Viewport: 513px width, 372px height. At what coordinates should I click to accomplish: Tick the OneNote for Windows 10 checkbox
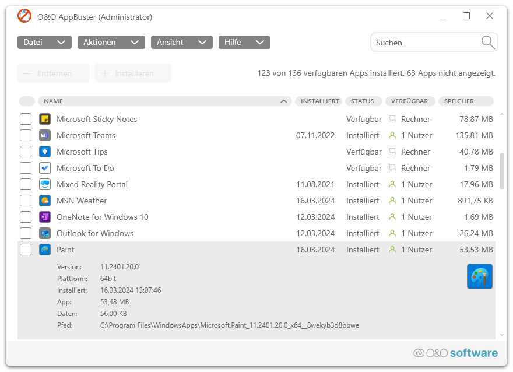pyautogui.click(x=26, y=217)
